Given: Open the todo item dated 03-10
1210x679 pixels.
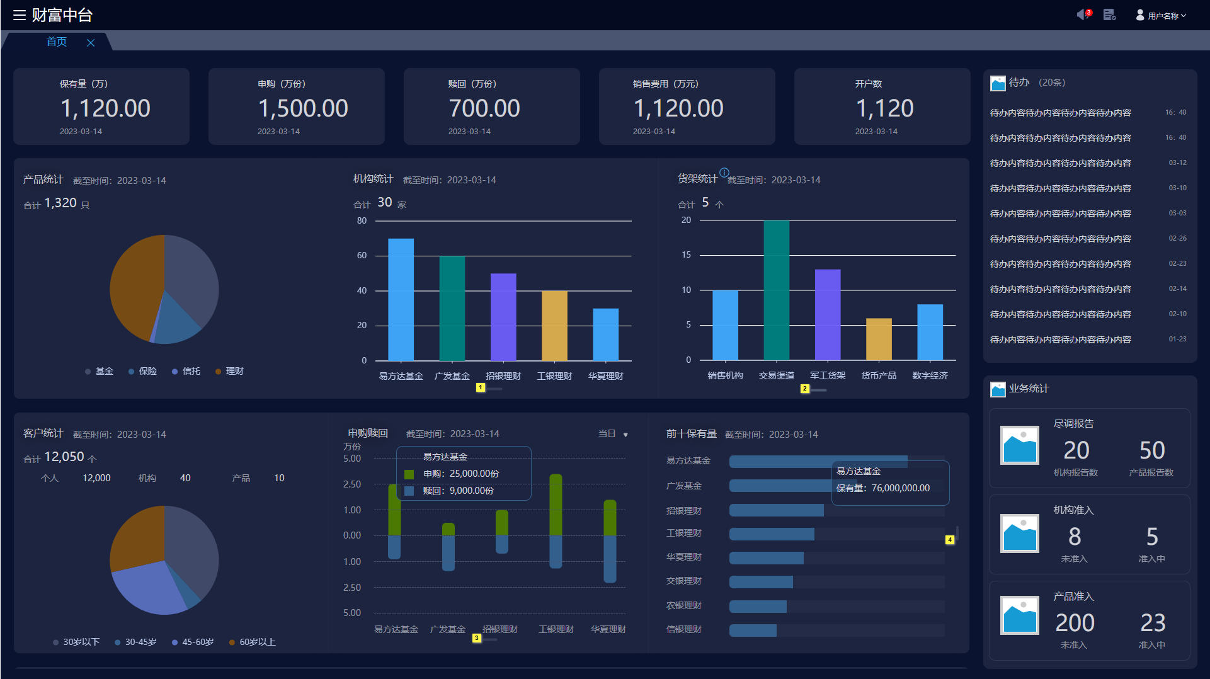Looking at the screenshot, I should 1088,188.
